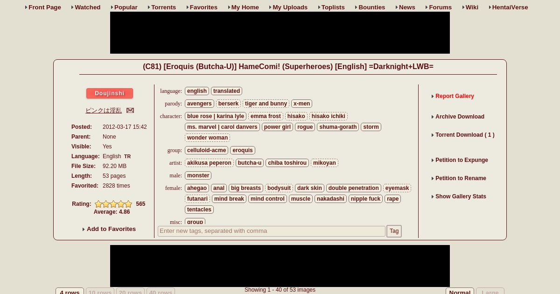Click the TR language marker
The image size is (560, 294).
[x=127, y=157]
